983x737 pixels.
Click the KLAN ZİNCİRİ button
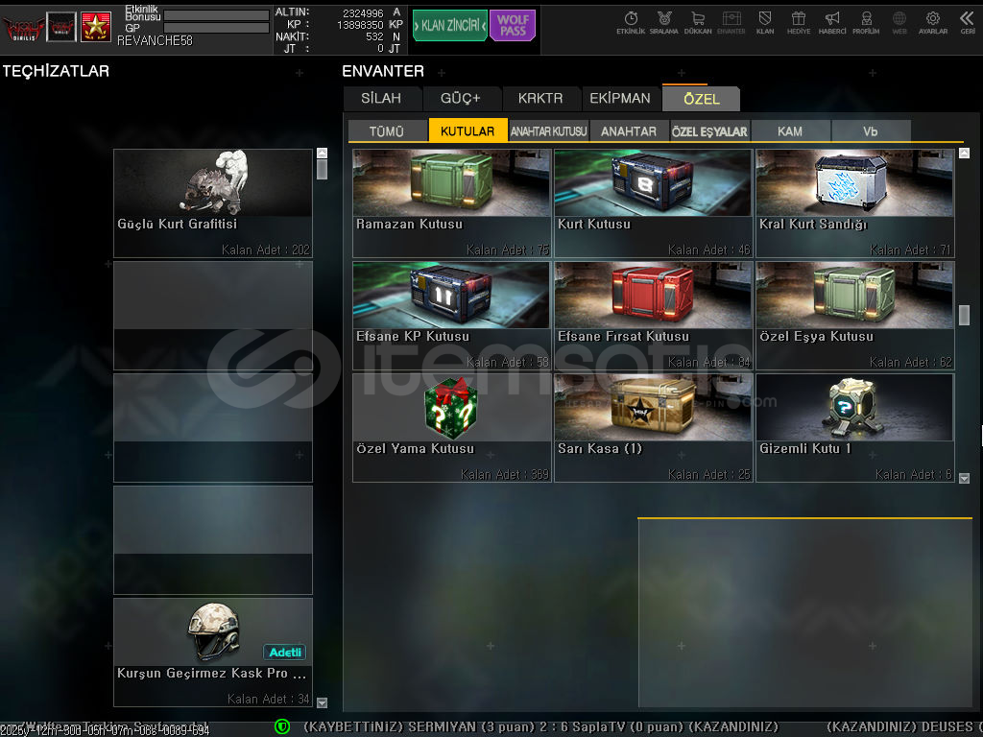click(449, 26)
